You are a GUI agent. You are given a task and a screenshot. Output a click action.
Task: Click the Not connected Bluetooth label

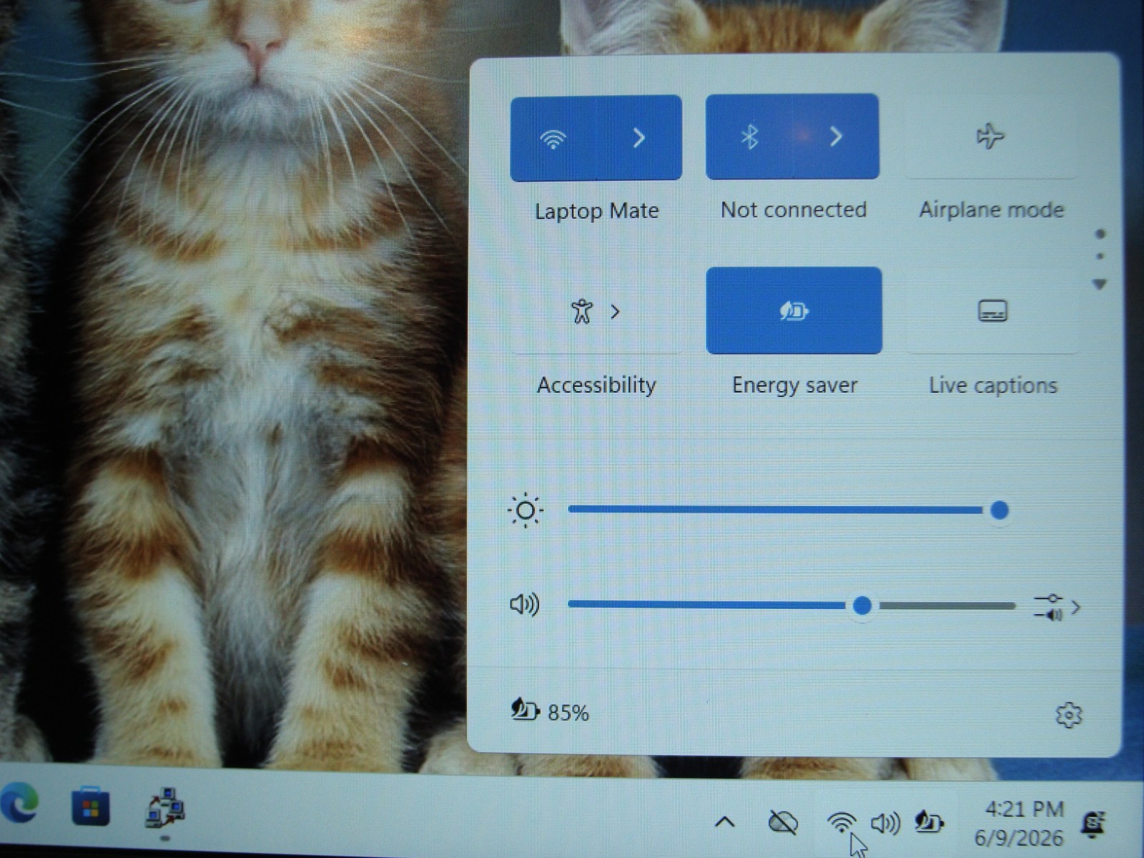pyautogui.click(x=794, y=209)
